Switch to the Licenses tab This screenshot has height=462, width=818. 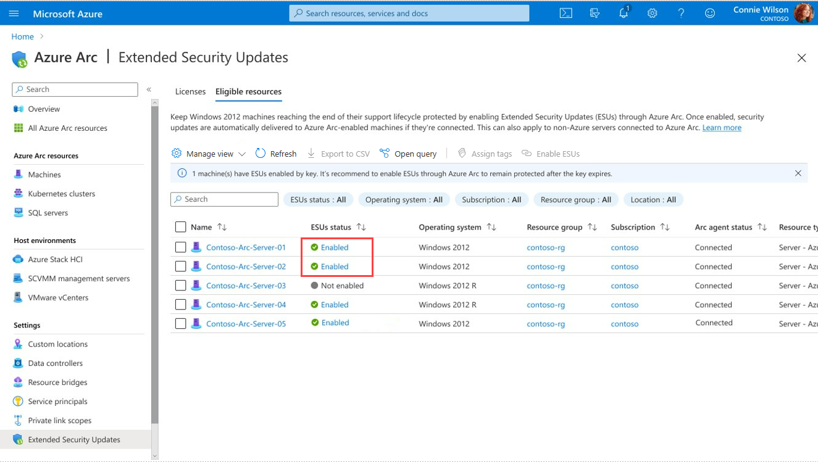click(x=190, y=91)
